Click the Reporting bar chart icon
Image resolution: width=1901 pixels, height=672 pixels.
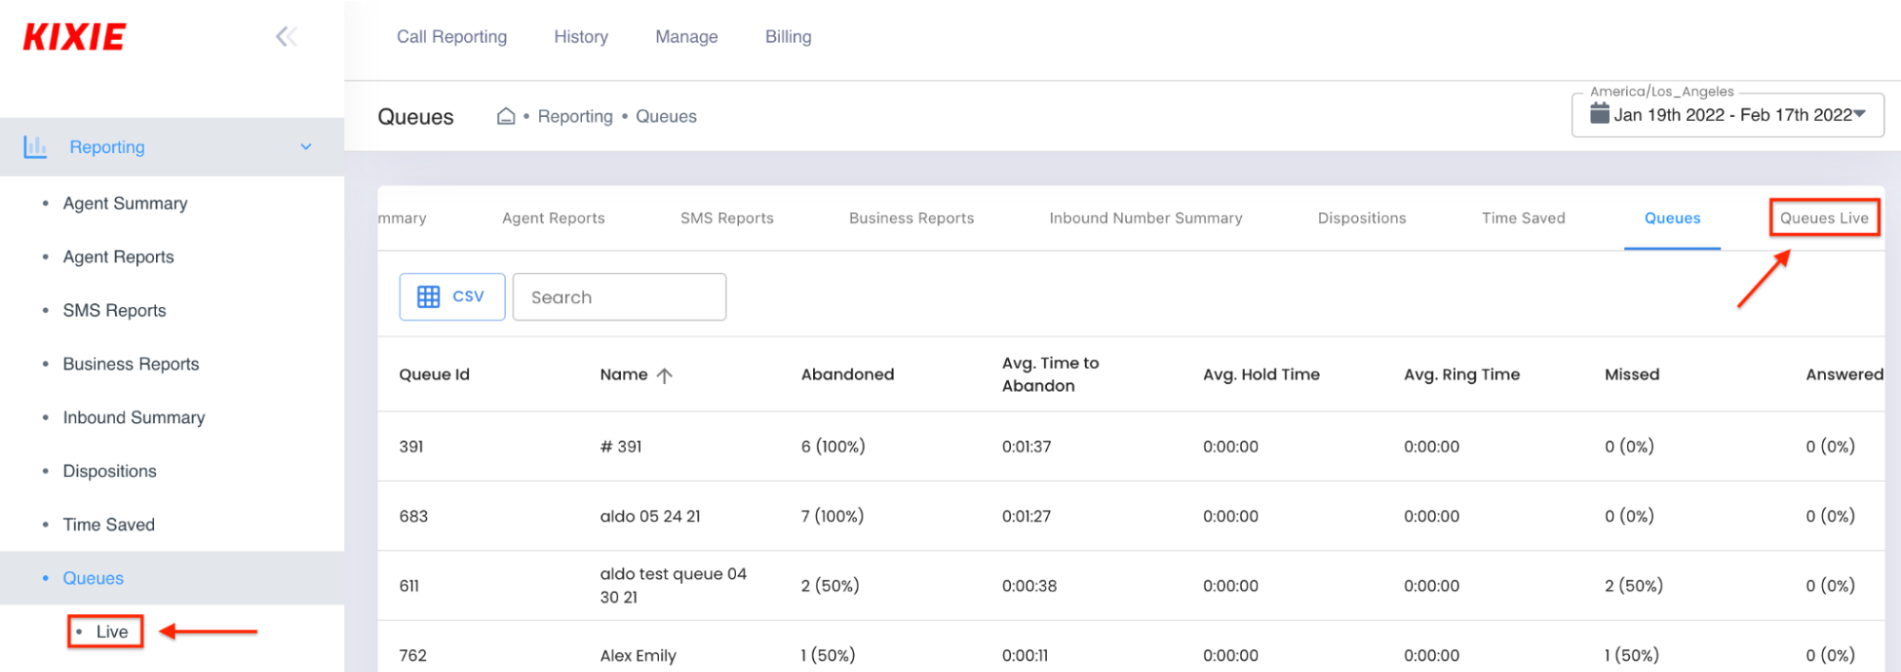(35, 146)
